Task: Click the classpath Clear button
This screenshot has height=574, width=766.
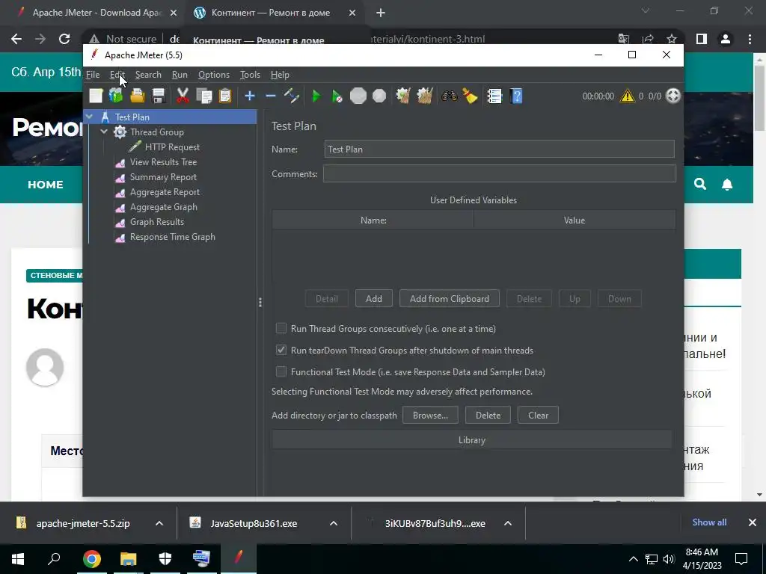Action: click(538, 416)
